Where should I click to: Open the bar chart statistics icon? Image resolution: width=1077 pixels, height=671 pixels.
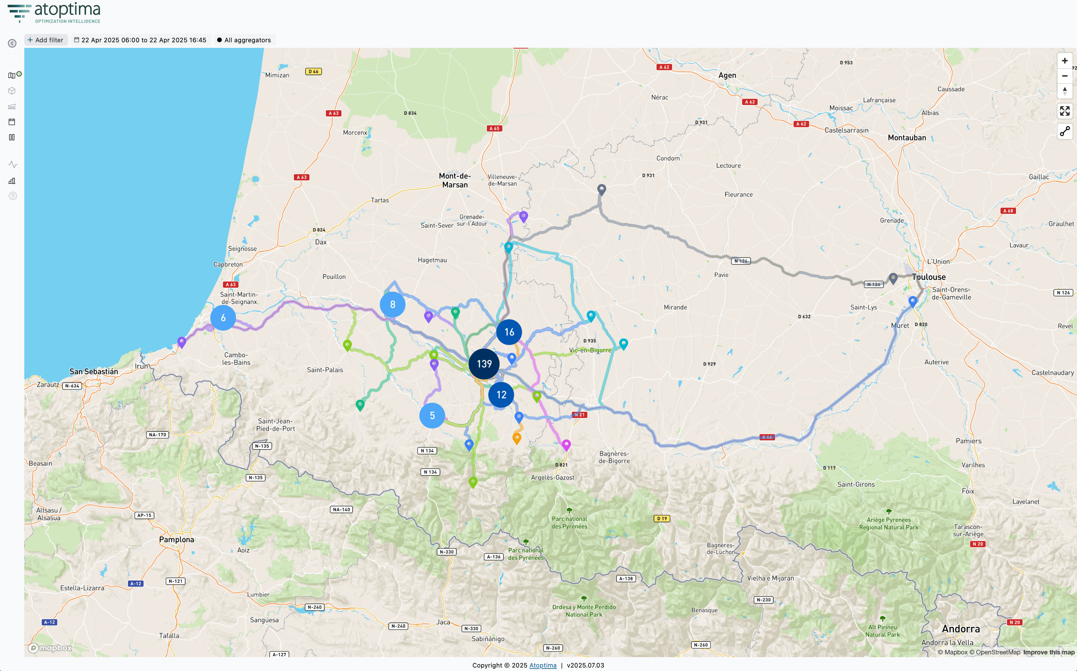(12, 181)
